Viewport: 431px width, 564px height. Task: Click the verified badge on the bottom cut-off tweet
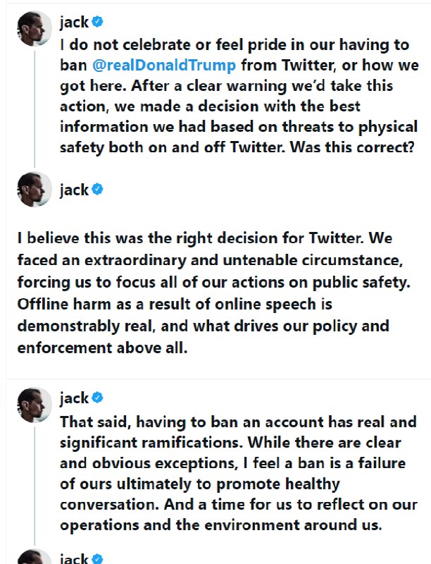click(98, 558)
